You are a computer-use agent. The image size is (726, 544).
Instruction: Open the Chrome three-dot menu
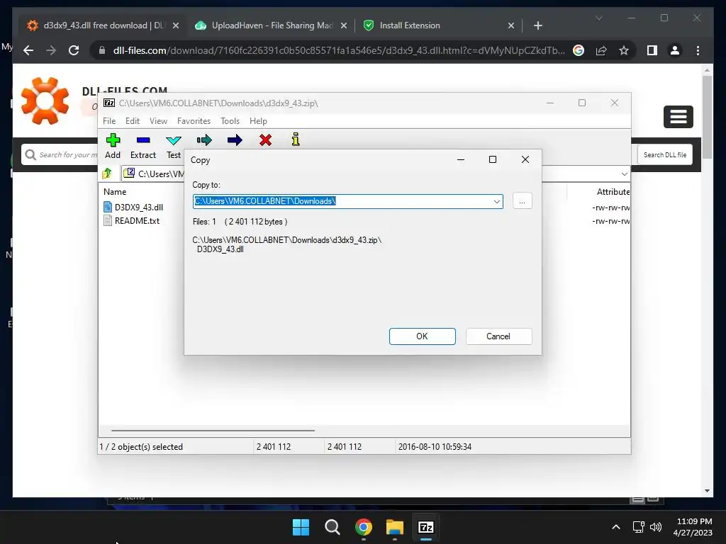(698, 50)
